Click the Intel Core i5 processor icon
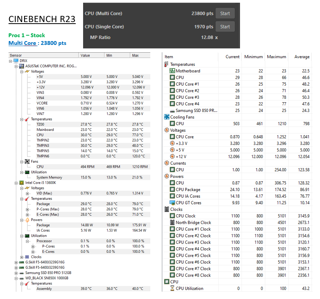 coord(21,182)
